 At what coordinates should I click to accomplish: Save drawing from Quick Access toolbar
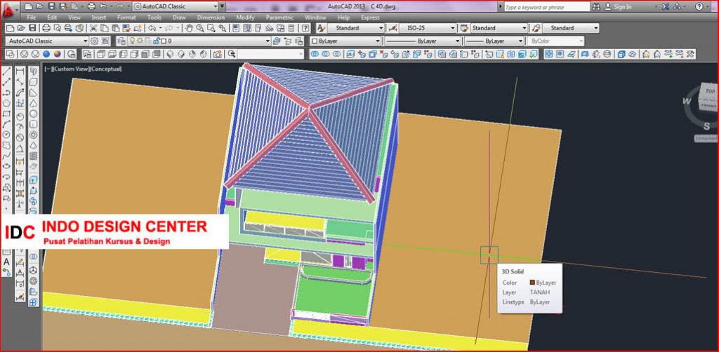click(51, 6)
